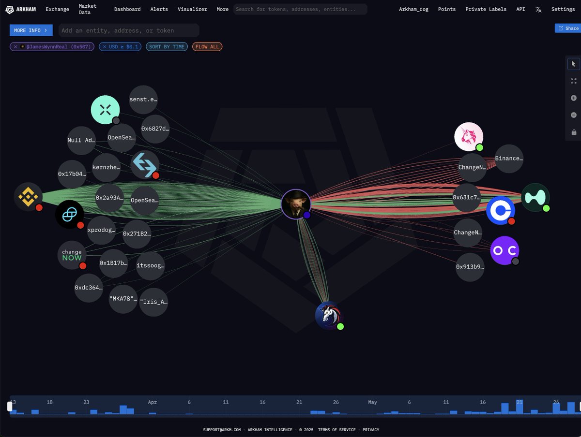Click the 0xdc364... address node
Screen dimensions: 581x437
pos(89,288)
